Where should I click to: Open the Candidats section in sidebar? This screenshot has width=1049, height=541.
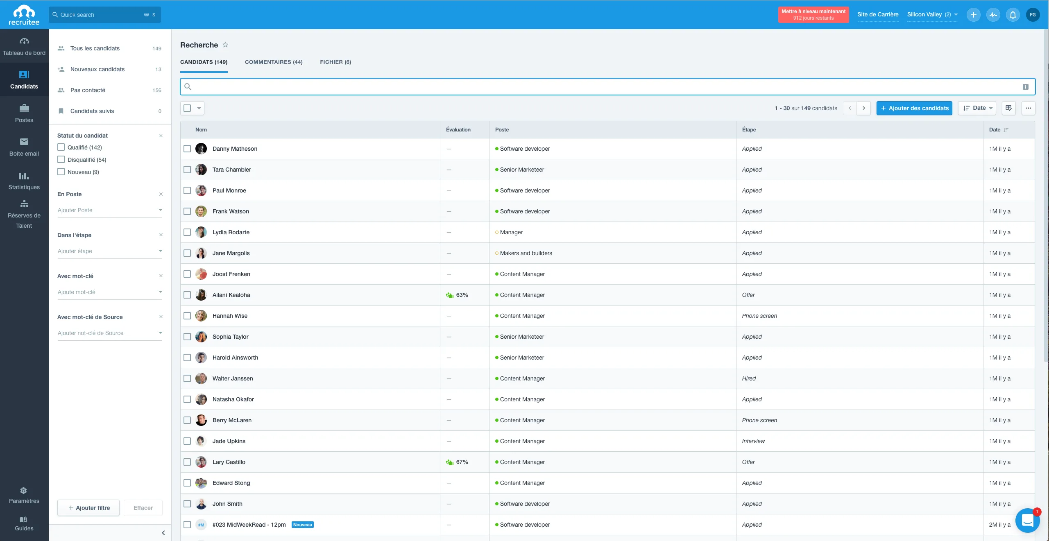[x=24, y=79]
